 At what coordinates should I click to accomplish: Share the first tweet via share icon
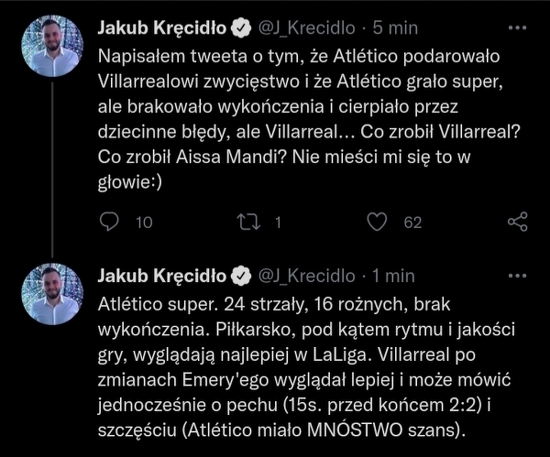click(517, 222)
